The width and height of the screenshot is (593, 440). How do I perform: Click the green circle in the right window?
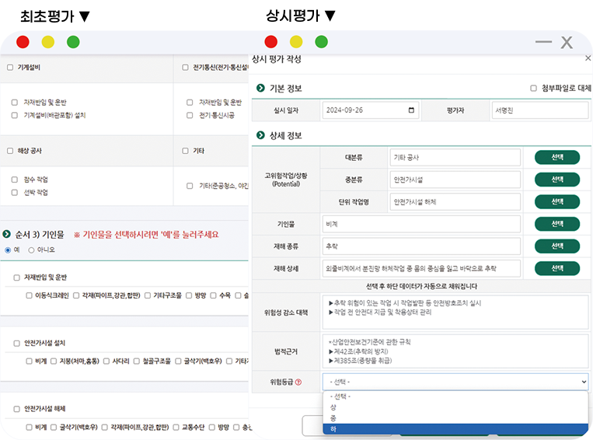pos(321,42)
